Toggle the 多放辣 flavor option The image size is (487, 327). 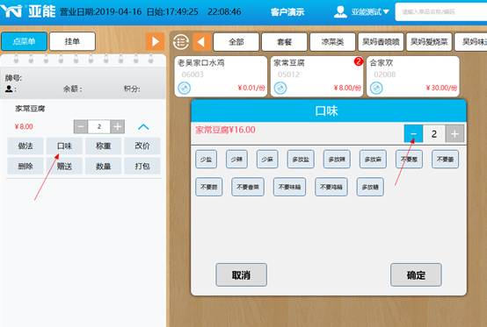click(x=337, y=160)
